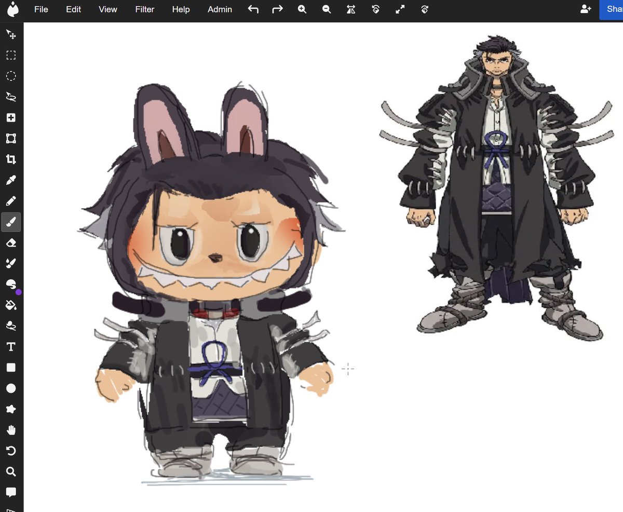Select the Eyedropper tool
The width and height of the screenshot is (623, 512).
pos(11,180)
